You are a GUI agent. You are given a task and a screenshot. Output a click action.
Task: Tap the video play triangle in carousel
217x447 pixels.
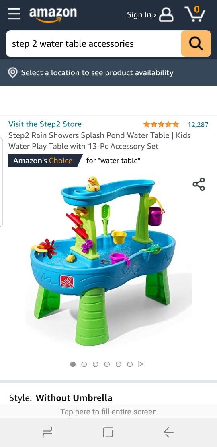point(141,364)
